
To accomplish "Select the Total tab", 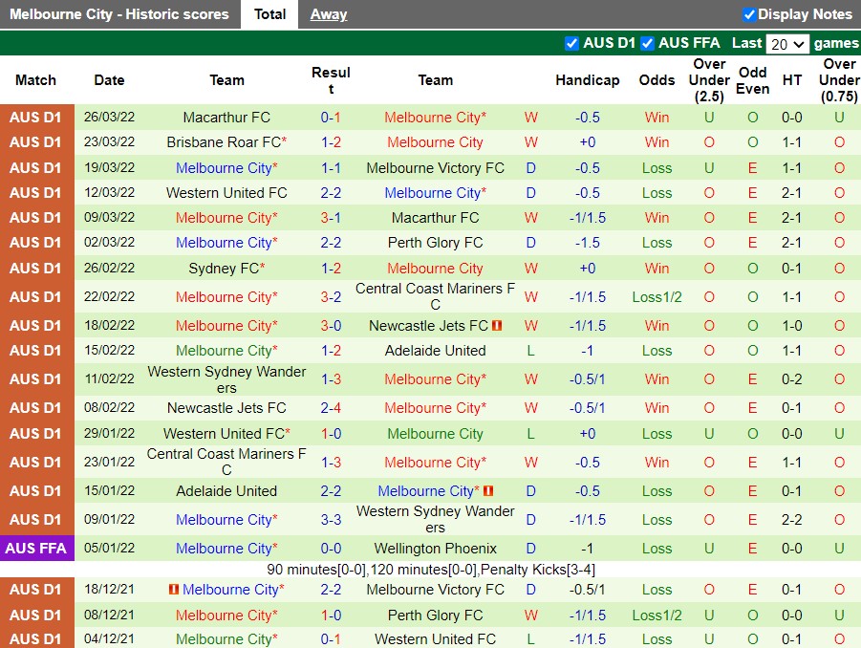I will [x=269, y=13].
